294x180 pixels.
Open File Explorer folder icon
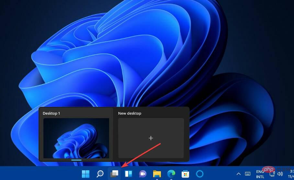(x=157, y=174)
